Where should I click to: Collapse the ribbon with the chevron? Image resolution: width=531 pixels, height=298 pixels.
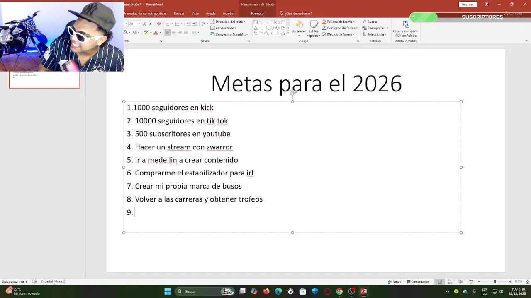pos(527,41)
